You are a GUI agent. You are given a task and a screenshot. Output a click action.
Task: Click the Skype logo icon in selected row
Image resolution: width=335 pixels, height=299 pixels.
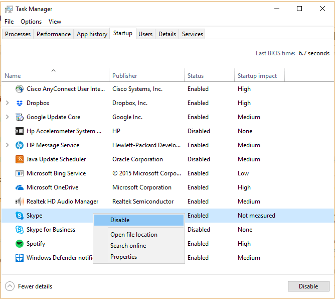[20, 216]
